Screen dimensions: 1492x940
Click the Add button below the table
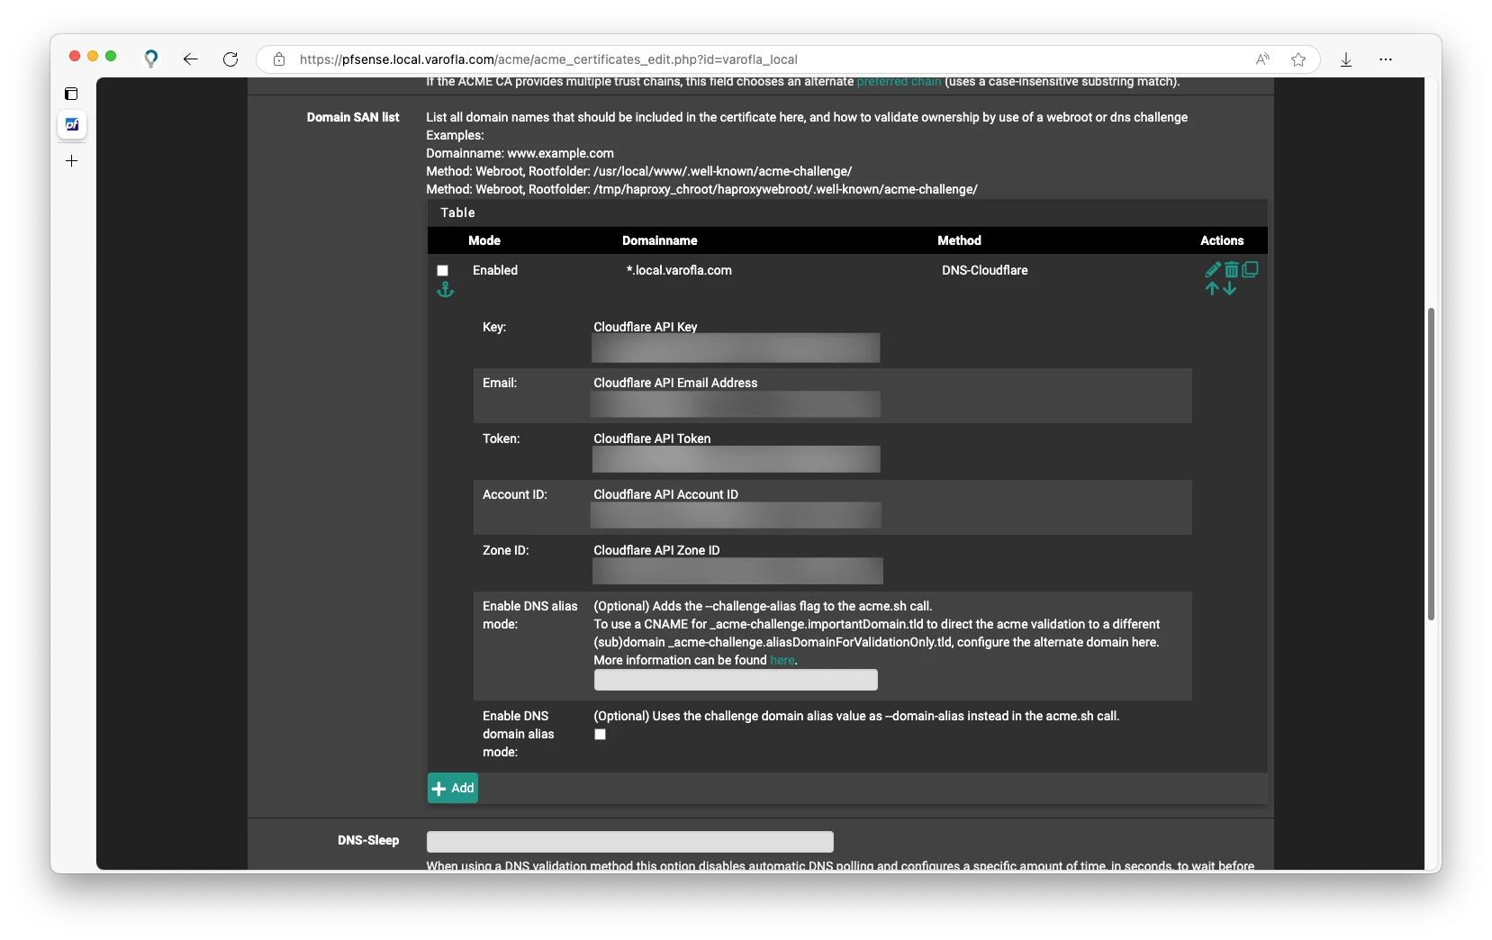pyautogui.click(x=453, y=788)
